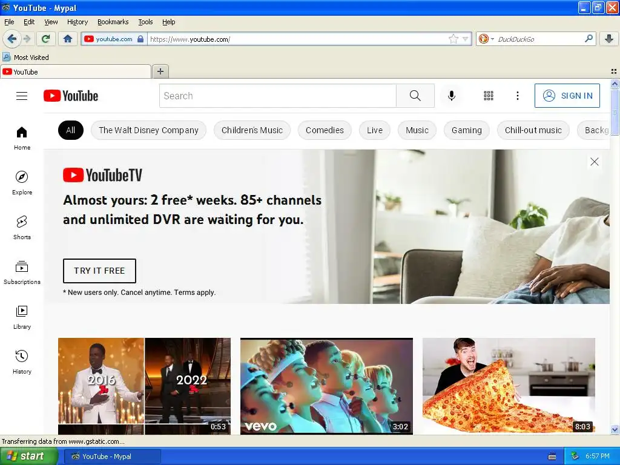Screen dimensions: 620x465
Task: Click the page scrollbar down arrow
Action: pyautogui.click(x=615, y=429)
